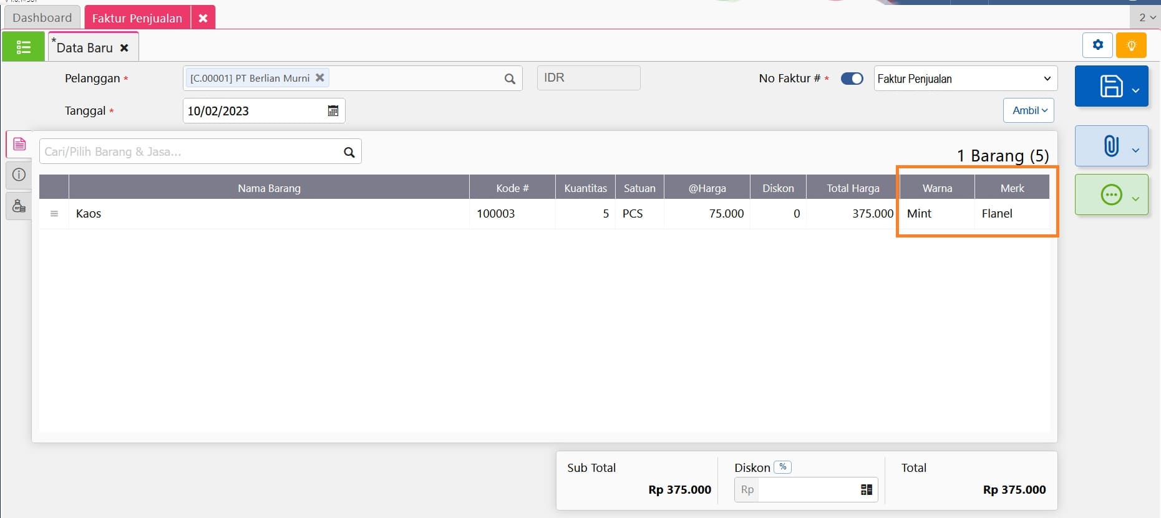Click the paperclip attachment icon

[x=1110, y=146]
